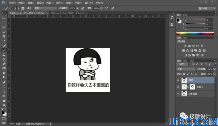Select the Spot Healing Brush tool
This screenshot has height=126, width=218.
[4, 46]
